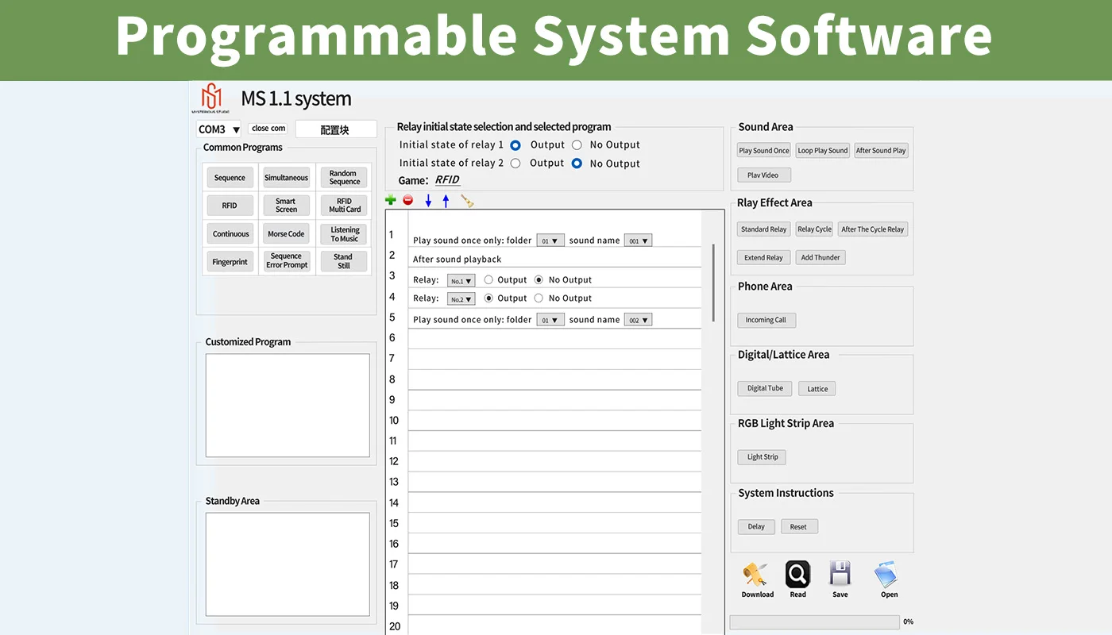This screenshot has height=635, width=1112.
Task: Click inside the Customized Program list box
Action: (288, 406)
